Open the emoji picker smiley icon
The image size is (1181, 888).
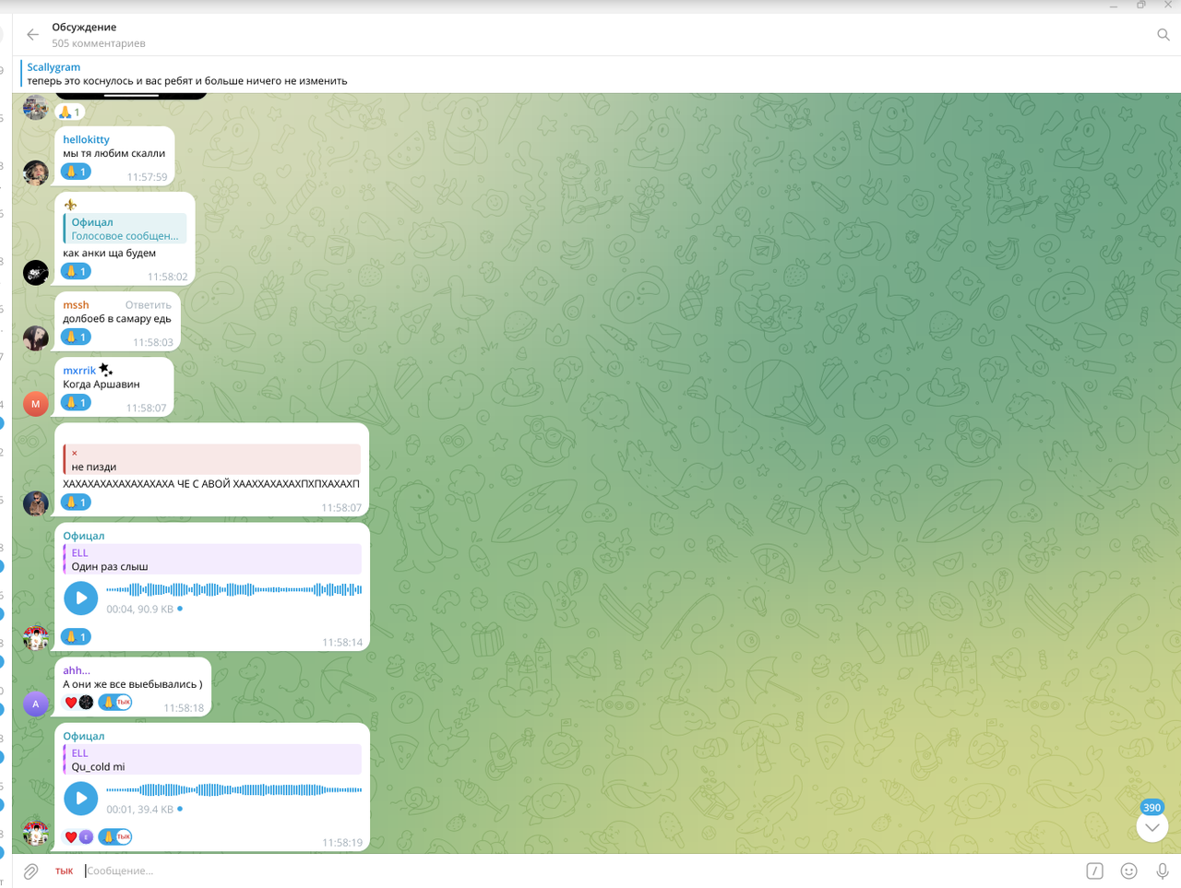pyautogui.click(x=1128, y=870)
